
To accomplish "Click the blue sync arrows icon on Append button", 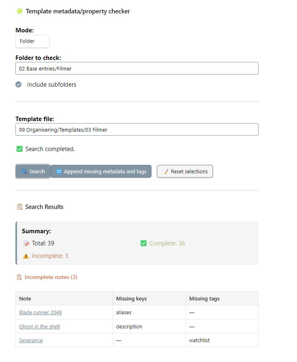I will point(59,171).
